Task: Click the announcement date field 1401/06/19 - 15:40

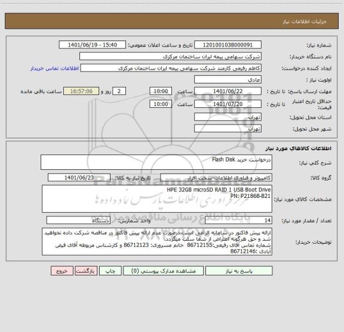Action: [x=93, y=45]
